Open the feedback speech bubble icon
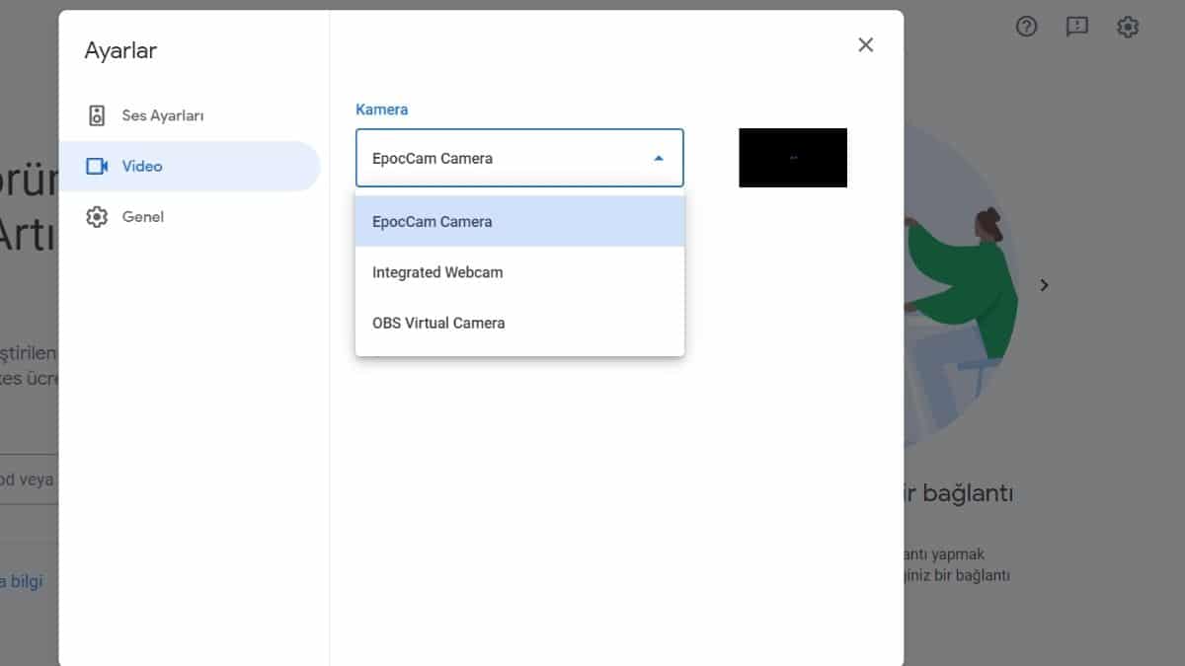The width and height of the screenshot is (1185, 666). [x=1077, y=27]
